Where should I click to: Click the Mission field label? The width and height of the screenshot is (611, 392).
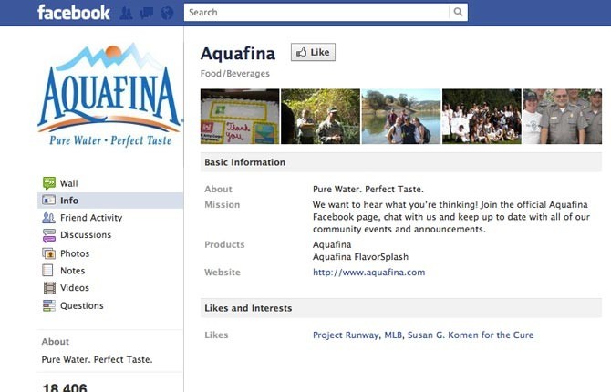pyautogui.click(x=223, y=204)
